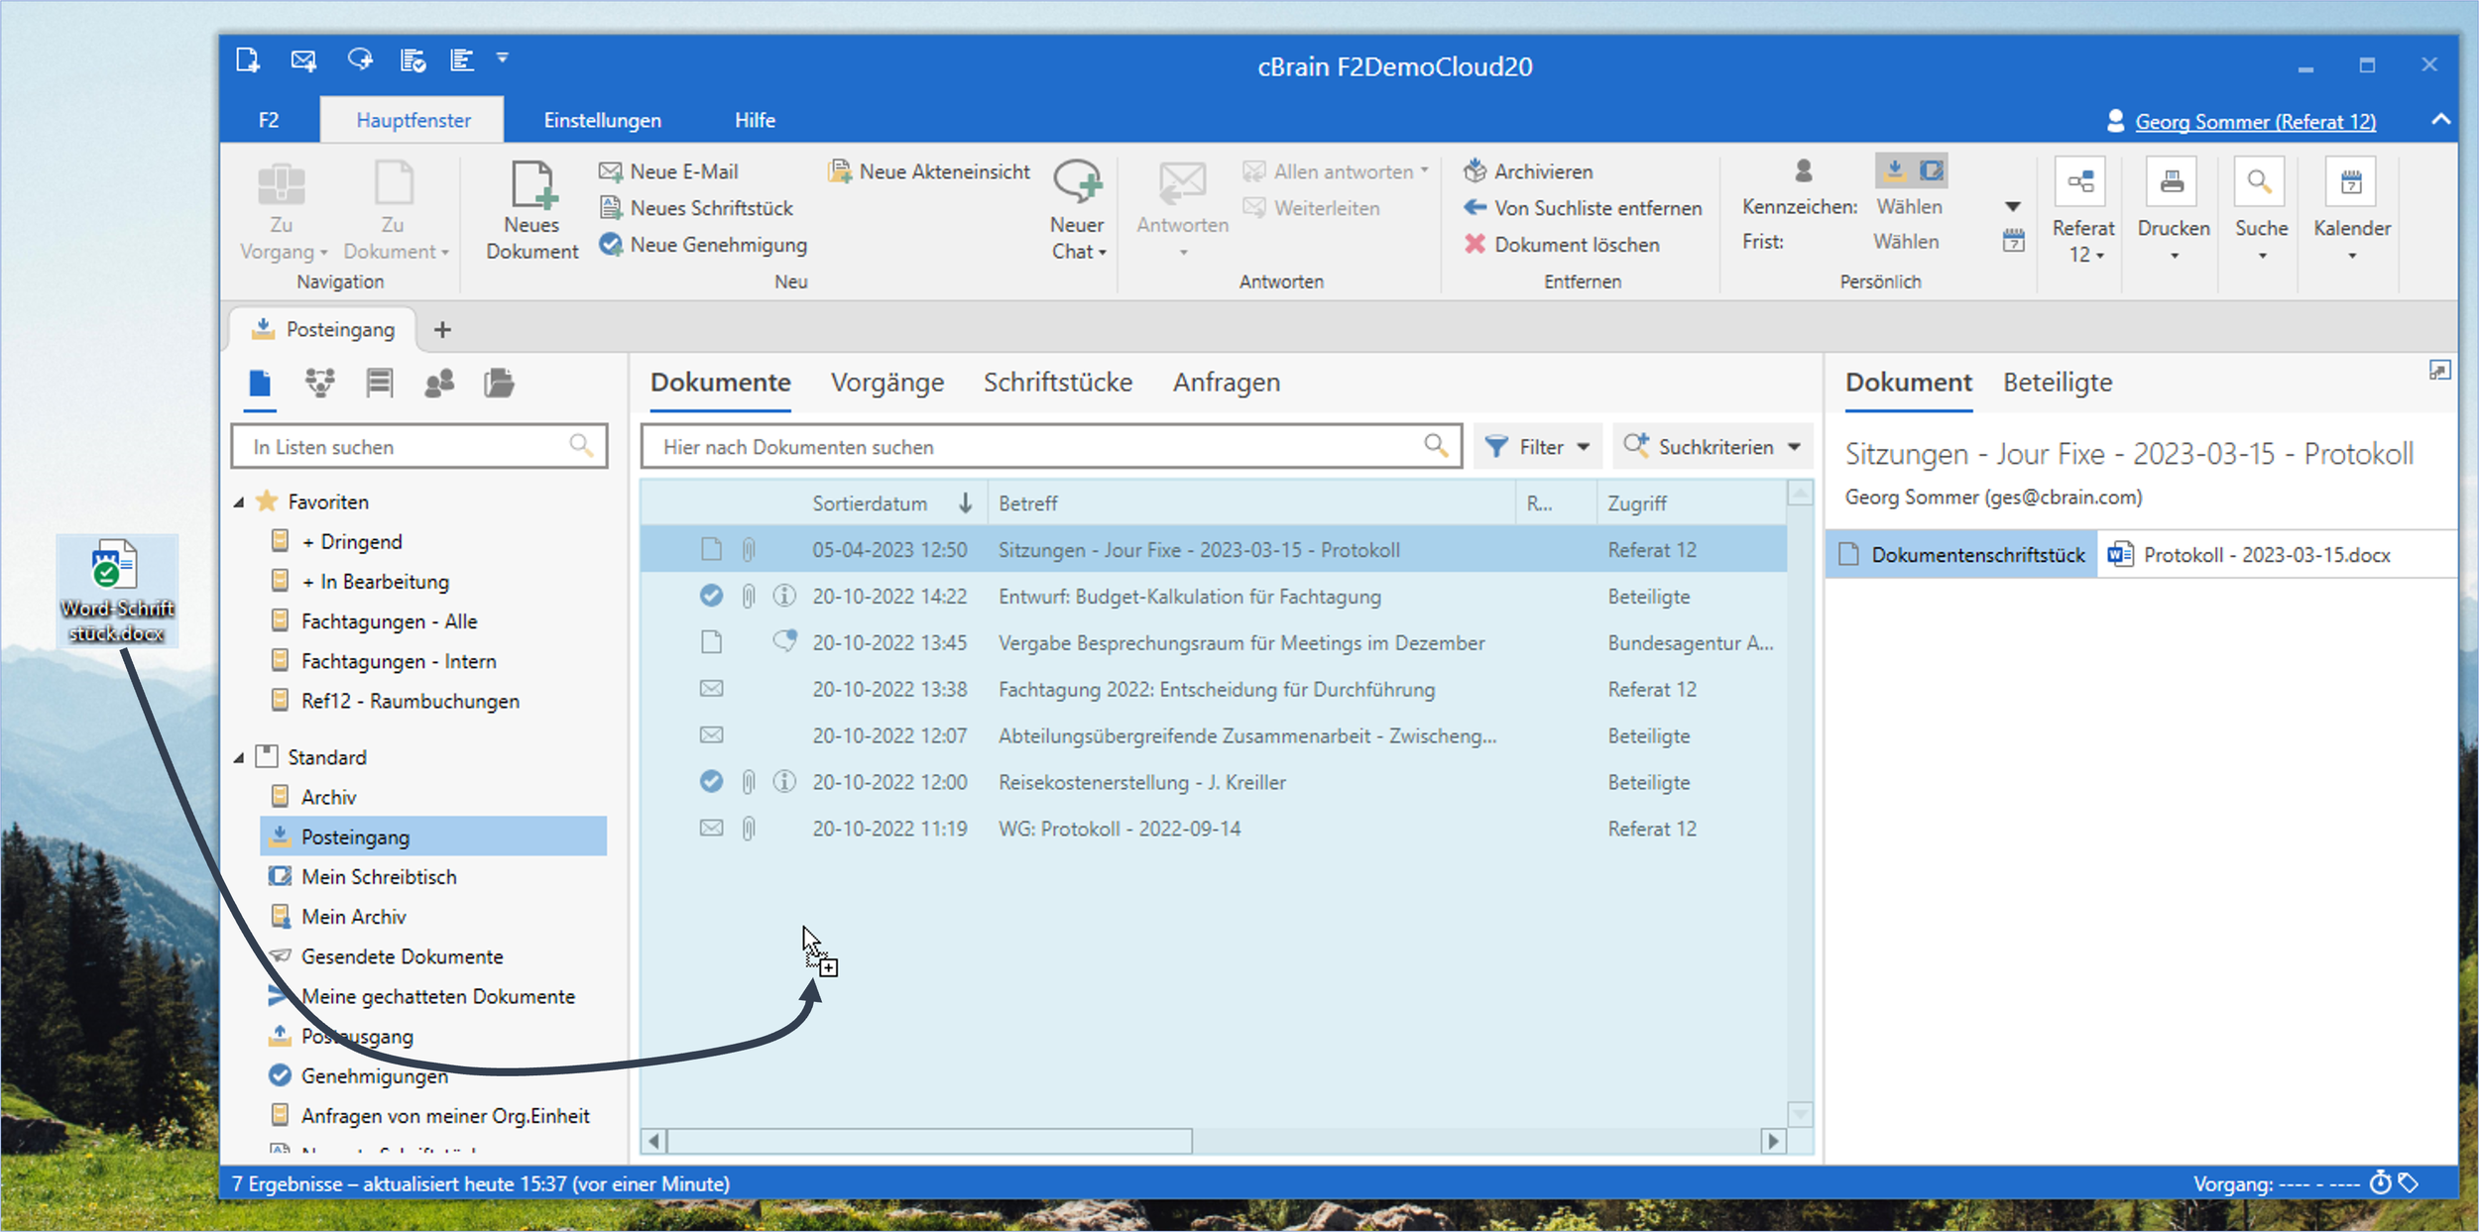Open the Kalender icon in the ribbon
The image size is (2479, 1232).
click(2351, 182)
